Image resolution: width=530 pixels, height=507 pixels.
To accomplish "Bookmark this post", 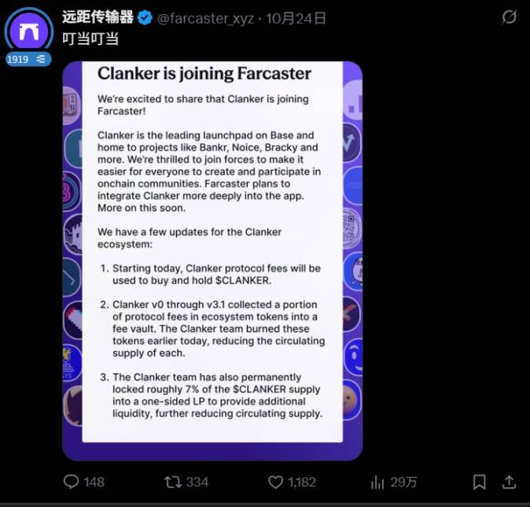I will (479, 481).
